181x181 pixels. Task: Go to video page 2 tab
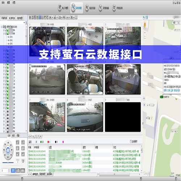click(35, 136)
